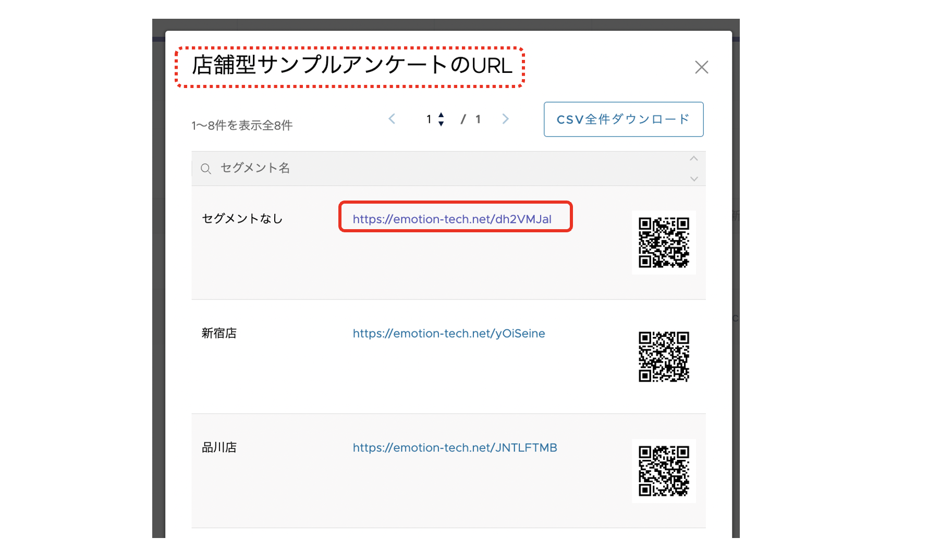Click the current page number field

[429, 119]
